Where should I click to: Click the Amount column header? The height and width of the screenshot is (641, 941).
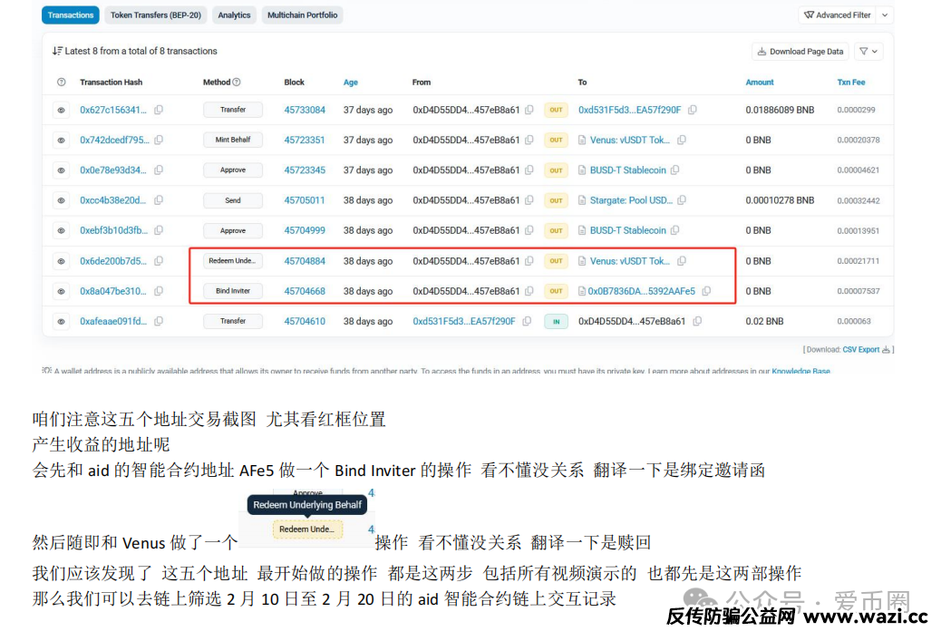[759, 83]
